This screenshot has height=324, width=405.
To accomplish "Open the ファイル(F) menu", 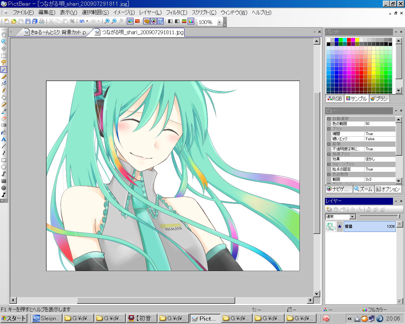I will tap(23, 12).
